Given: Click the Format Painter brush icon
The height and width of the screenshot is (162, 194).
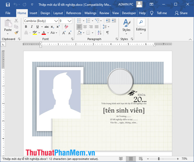Looking at the screenshot, I should (x=16, y=32).
